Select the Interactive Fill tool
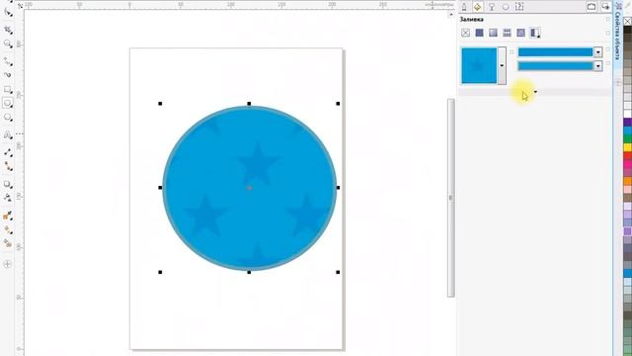 click(8, 230)
